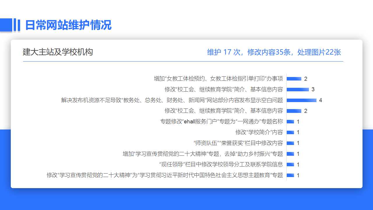Click the heading 建大主站及学校机构
The image size is (373, 210).
coord(58,52)
